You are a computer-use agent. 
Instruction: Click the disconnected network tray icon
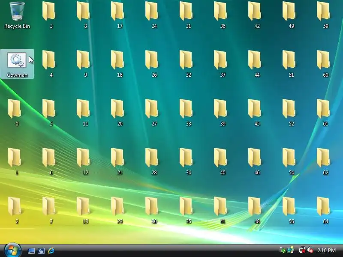coord(302,250)
